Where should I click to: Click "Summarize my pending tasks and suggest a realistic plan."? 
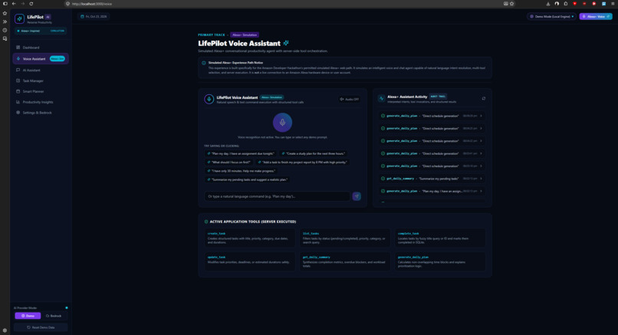(247, 179)
